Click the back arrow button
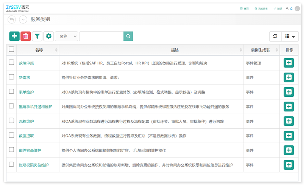Screen dimensions: 306x187 coord(12,20)
